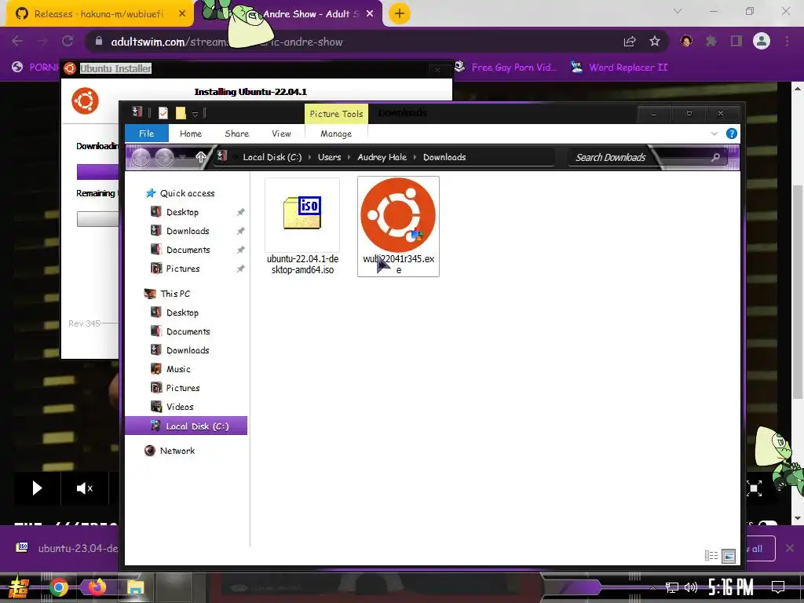Select Audrey Hale in the address breadcrumb
The width and height of the screenshot is (804, 603).
click(x=382, y=157)
